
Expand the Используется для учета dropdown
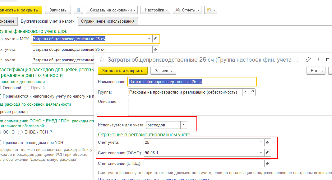(x=184, y=125)
